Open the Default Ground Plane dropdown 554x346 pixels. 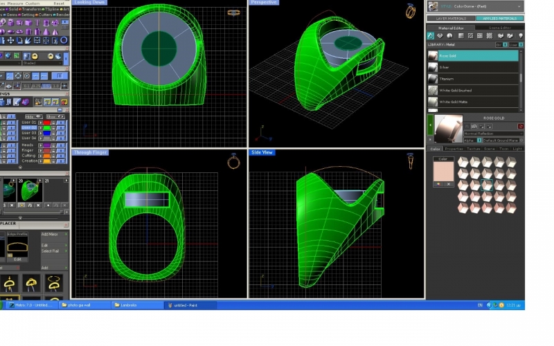(503, 140)
